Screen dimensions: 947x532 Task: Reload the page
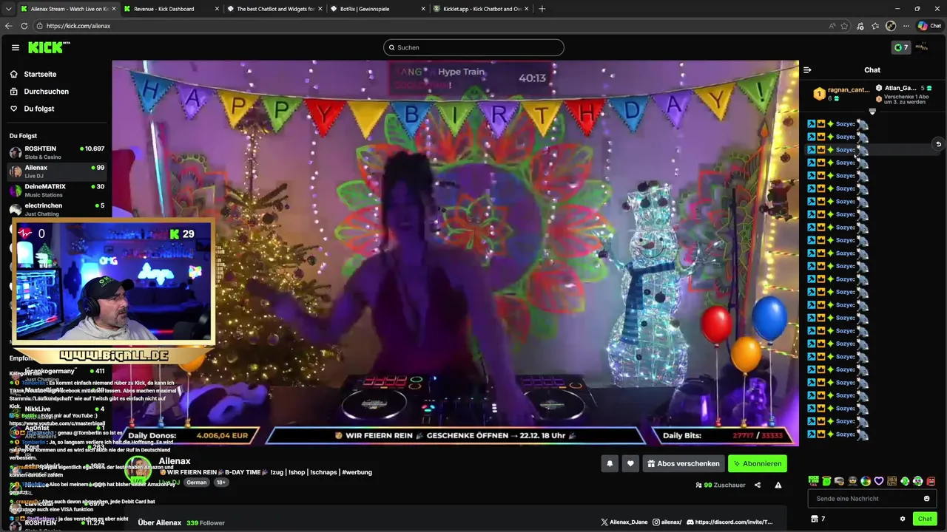point(24,26)
